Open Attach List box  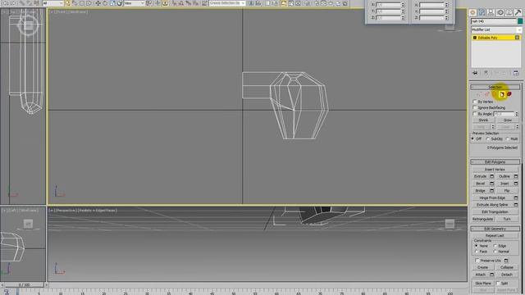(492, 275)
